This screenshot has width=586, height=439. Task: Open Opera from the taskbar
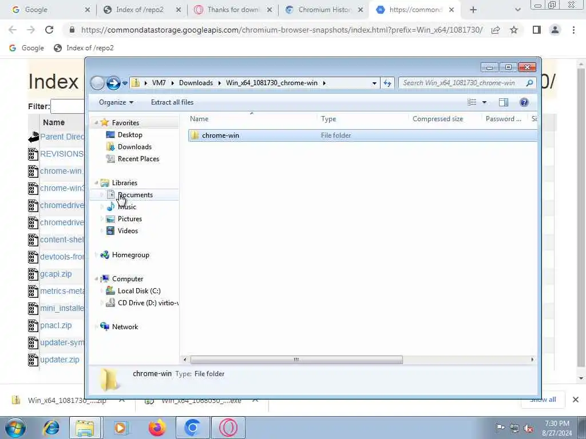[228, 428]
